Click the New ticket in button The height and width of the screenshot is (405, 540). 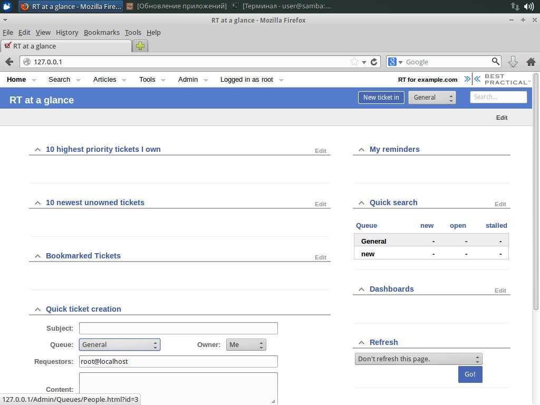[381, 97]
